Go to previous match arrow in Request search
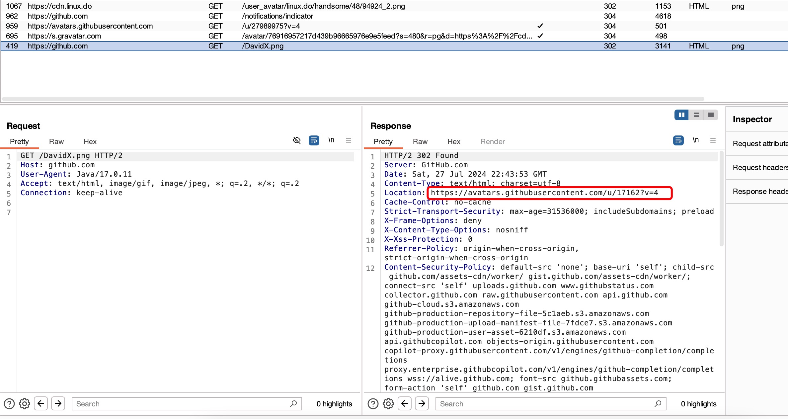 pyautogui.click(x=41, y=404)
